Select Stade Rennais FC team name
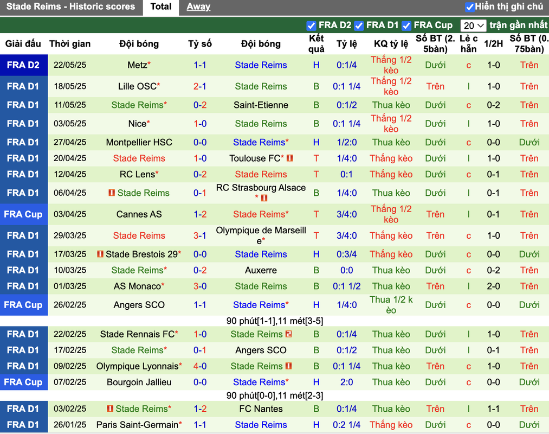This screenshot has height=434, width=549. (x=137, y=334)
